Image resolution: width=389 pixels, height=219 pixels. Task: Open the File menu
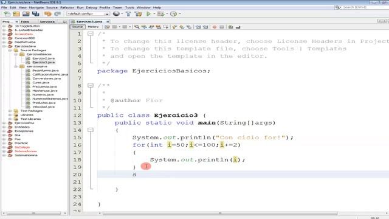[x=4, y=7]
